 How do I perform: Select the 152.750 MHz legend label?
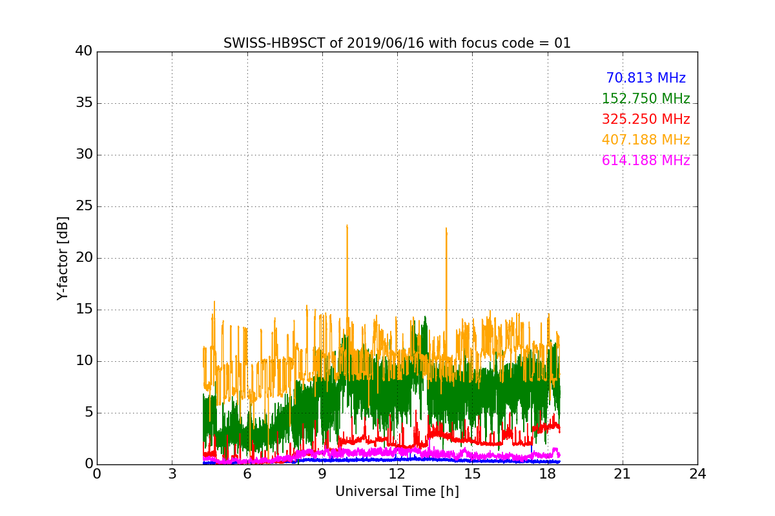pos(646,99)
